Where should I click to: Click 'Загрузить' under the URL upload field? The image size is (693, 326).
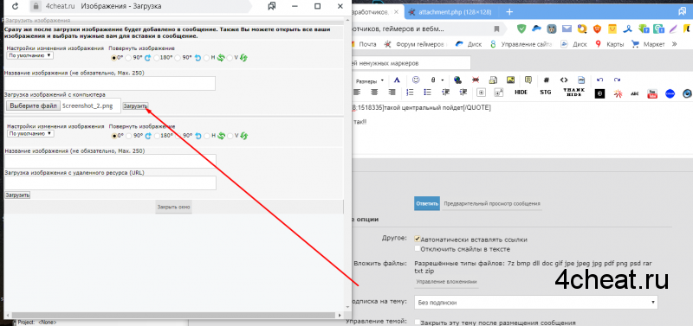[17, 195]
